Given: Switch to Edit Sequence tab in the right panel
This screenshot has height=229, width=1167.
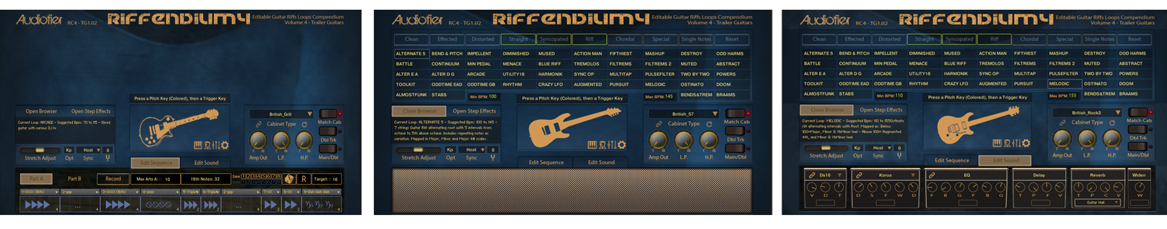Looking at the screenshot, I should 952,160.
